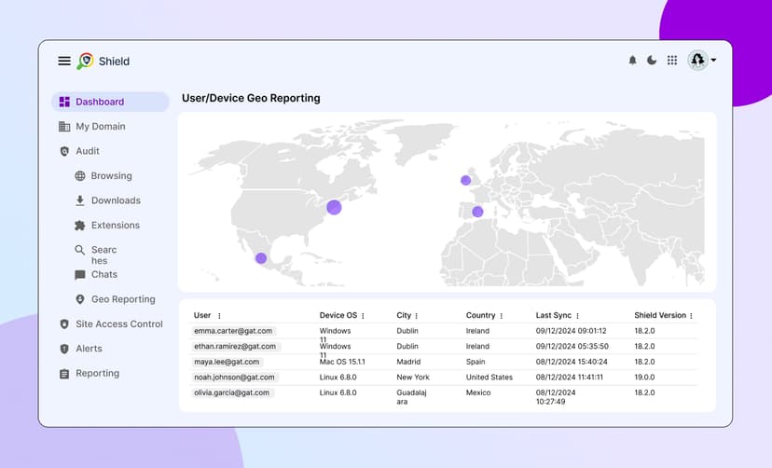
Task: Open Last Sync column options menu
Action: (x=577, y=316)
